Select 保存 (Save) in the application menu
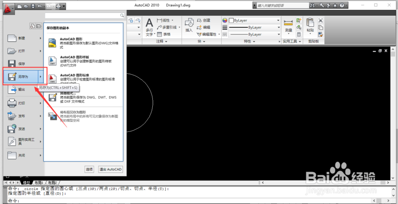 click(x=23, y=64)
